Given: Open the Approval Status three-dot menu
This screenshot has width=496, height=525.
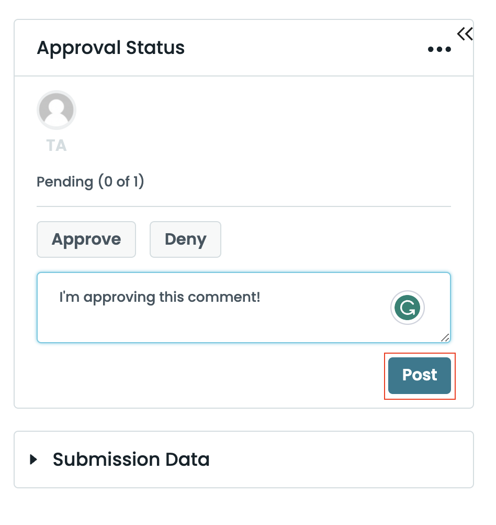Looking at the screenshot, I should [x=439, y=49].
